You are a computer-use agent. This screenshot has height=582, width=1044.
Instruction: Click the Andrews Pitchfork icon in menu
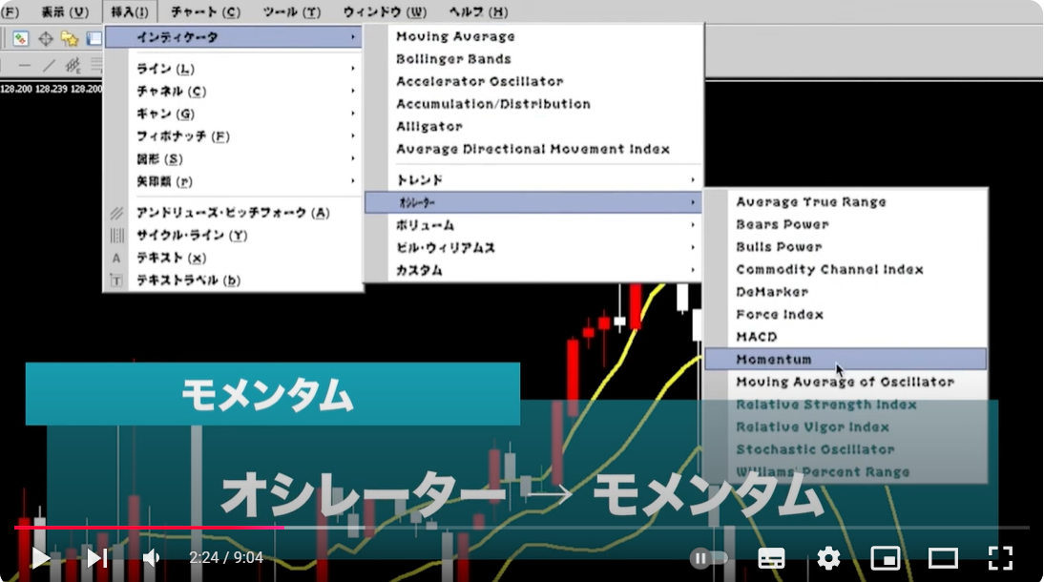coord(116,213)
